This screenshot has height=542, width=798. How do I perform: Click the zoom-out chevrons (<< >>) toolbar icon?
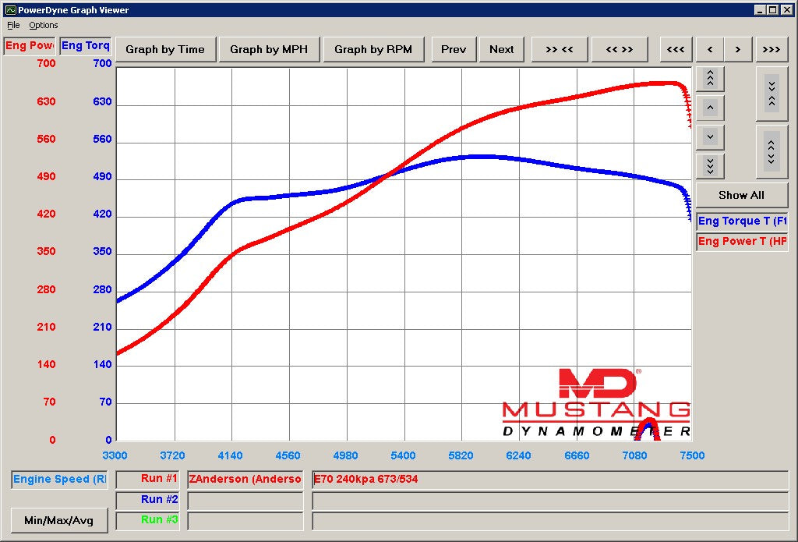pos(620,49)
